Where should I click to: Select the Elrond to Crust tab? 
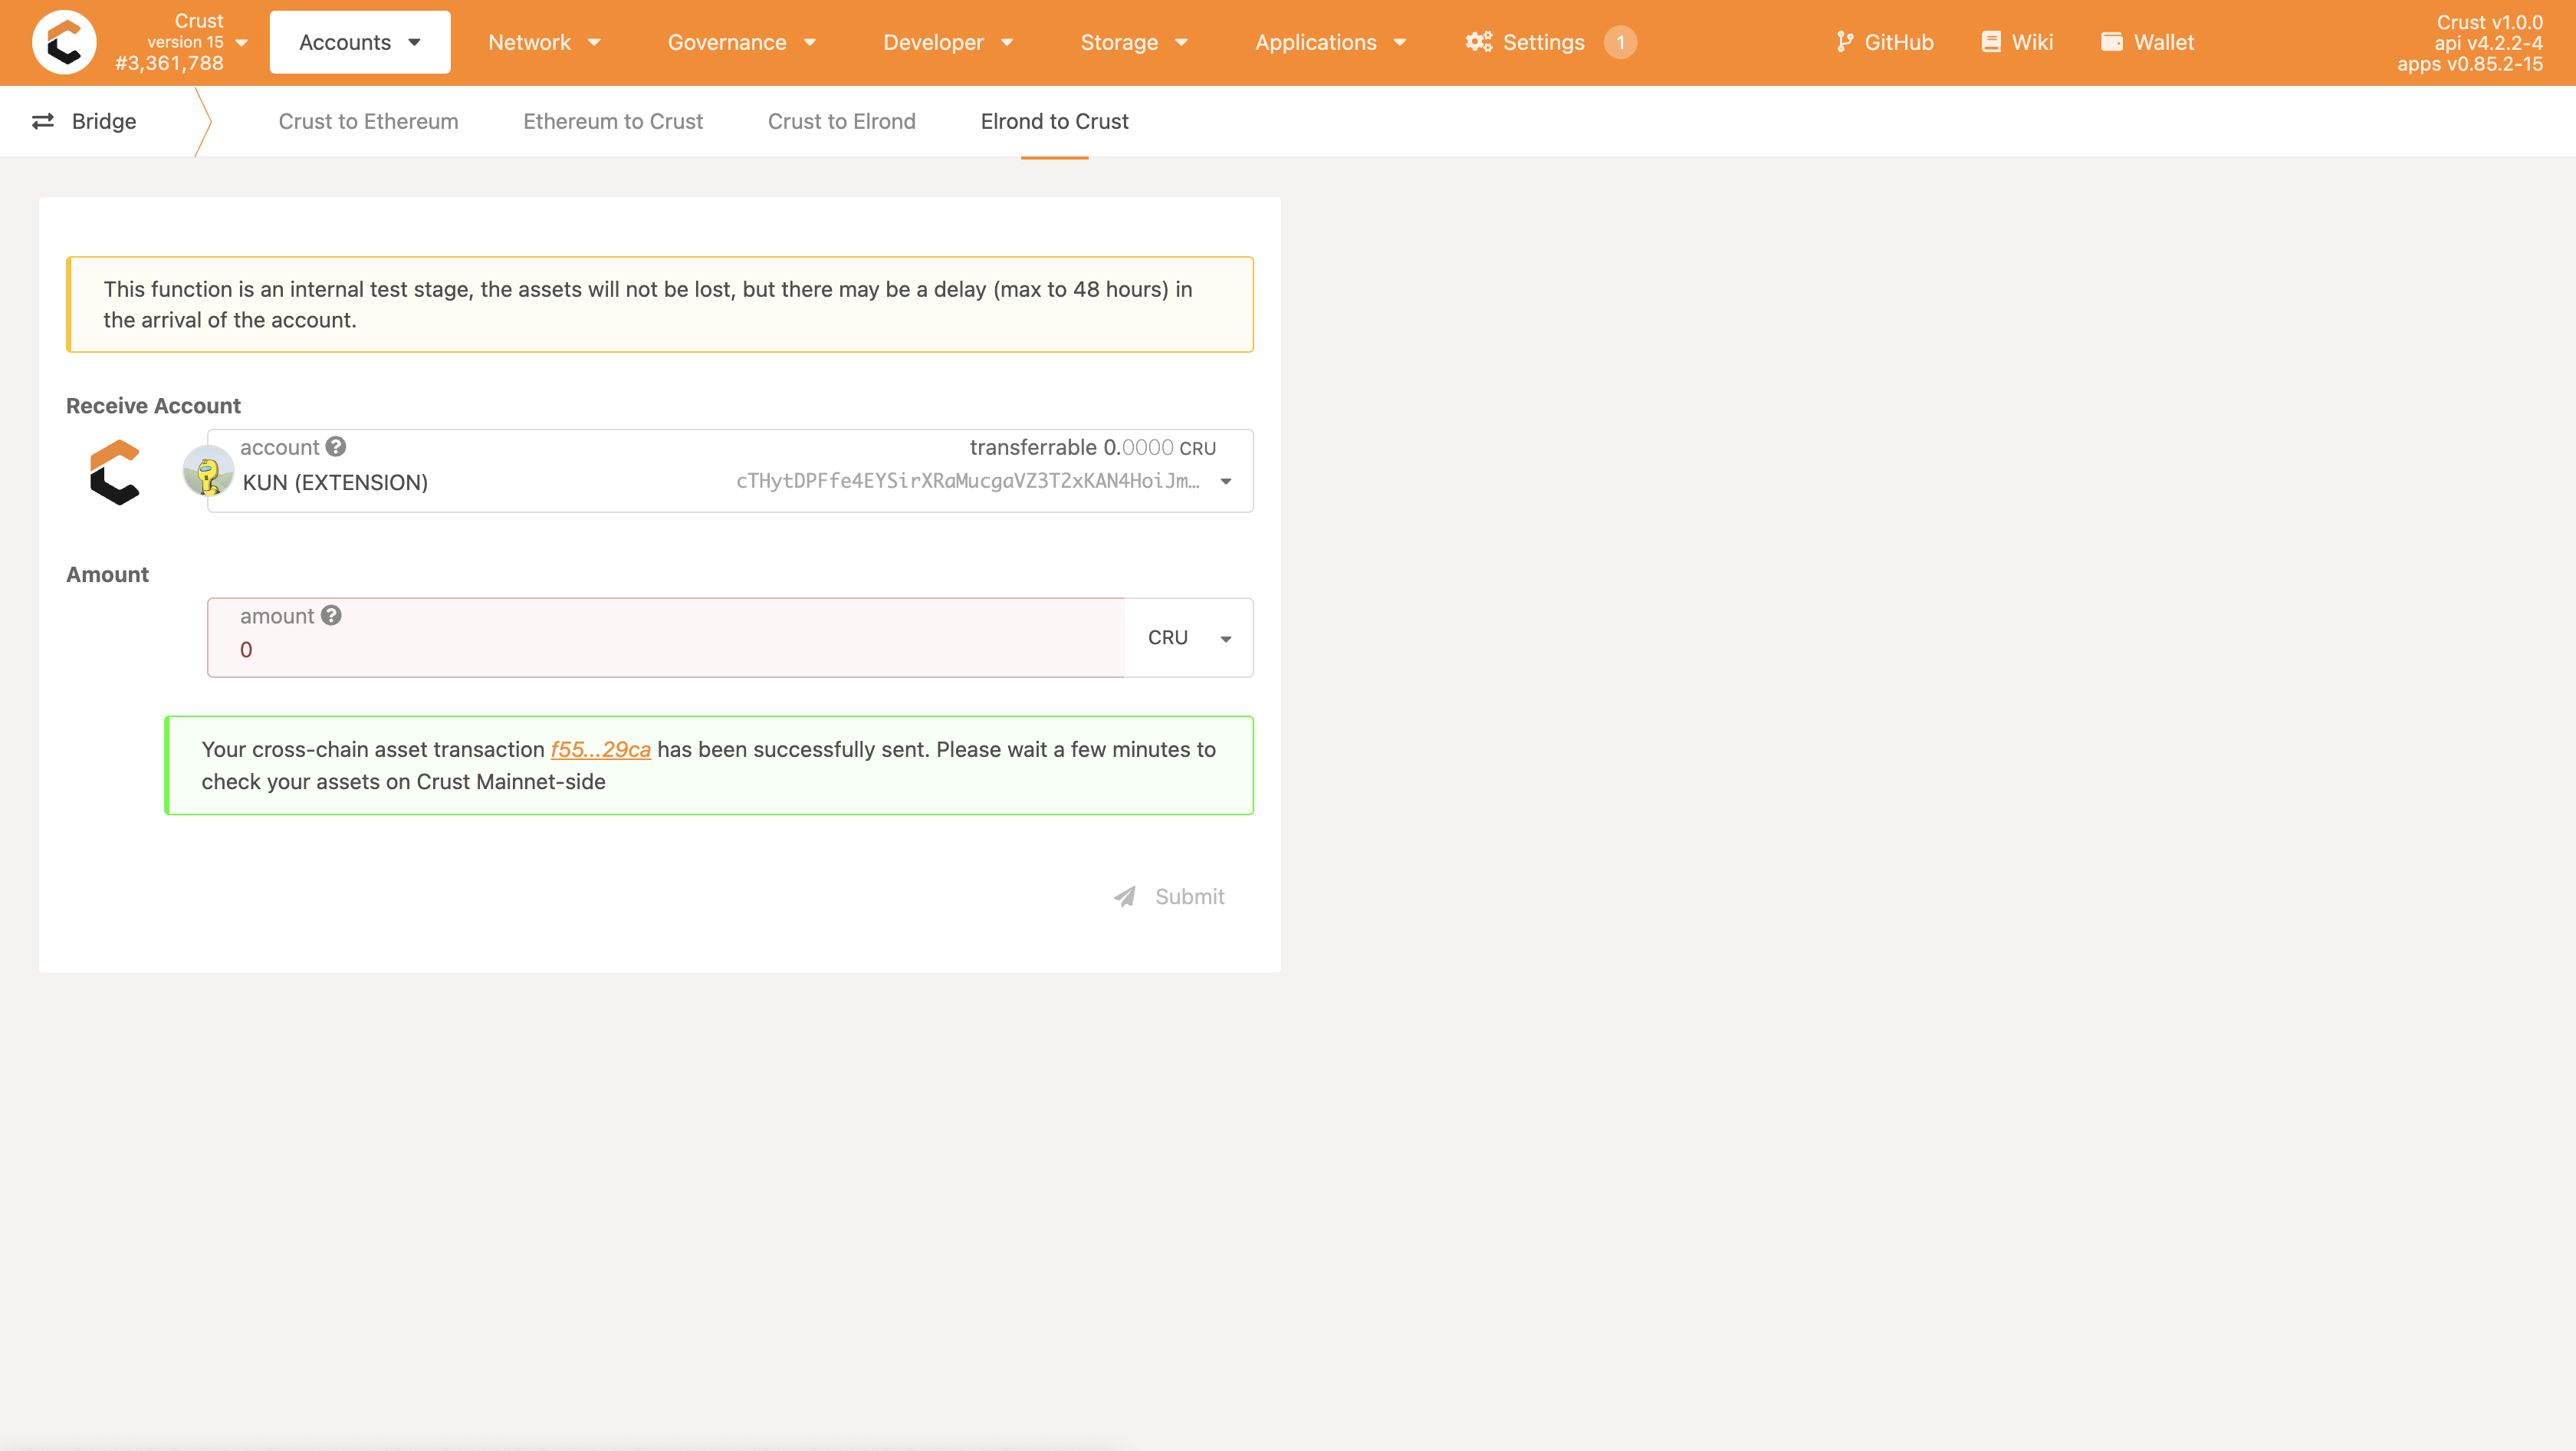coord(1054,121)
